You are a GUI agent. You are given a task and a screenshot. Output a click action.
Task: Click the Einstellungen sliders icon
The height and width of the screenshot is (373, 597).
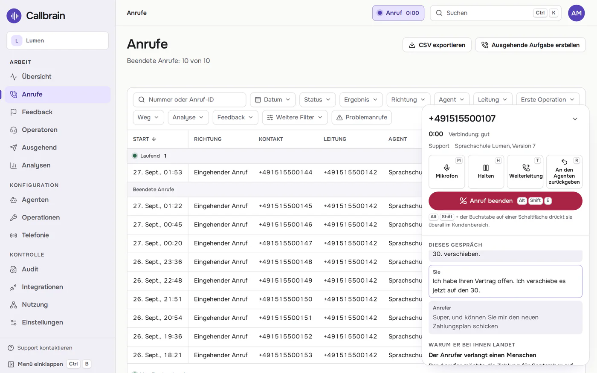[14, 323]
